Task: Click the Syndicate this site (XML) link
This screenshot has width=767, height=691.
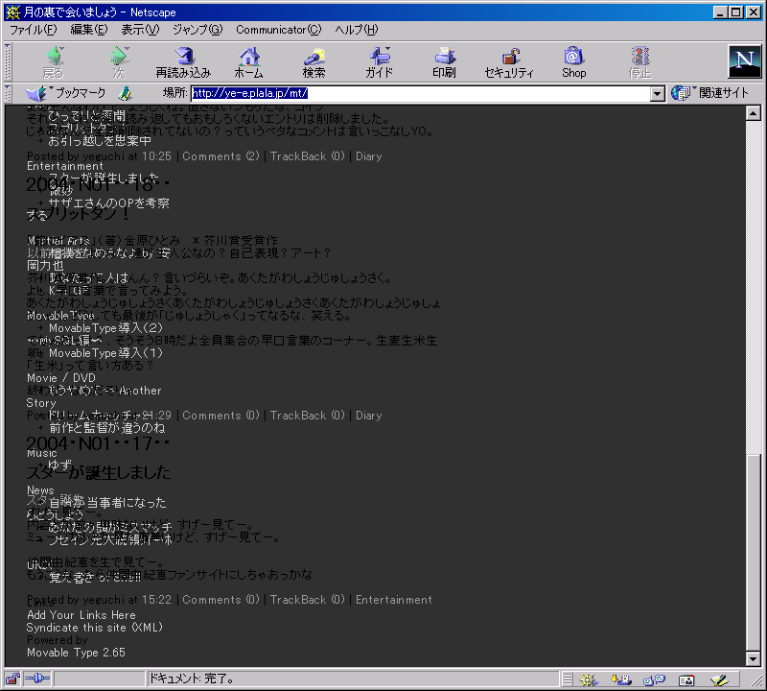Action: tap(94, 628)
